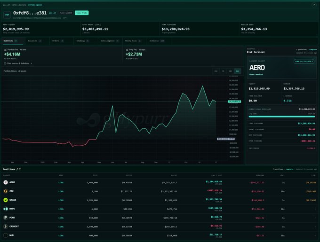Click the Positions / 7 heading
This screenshot has height=242, width=320.
12,169
